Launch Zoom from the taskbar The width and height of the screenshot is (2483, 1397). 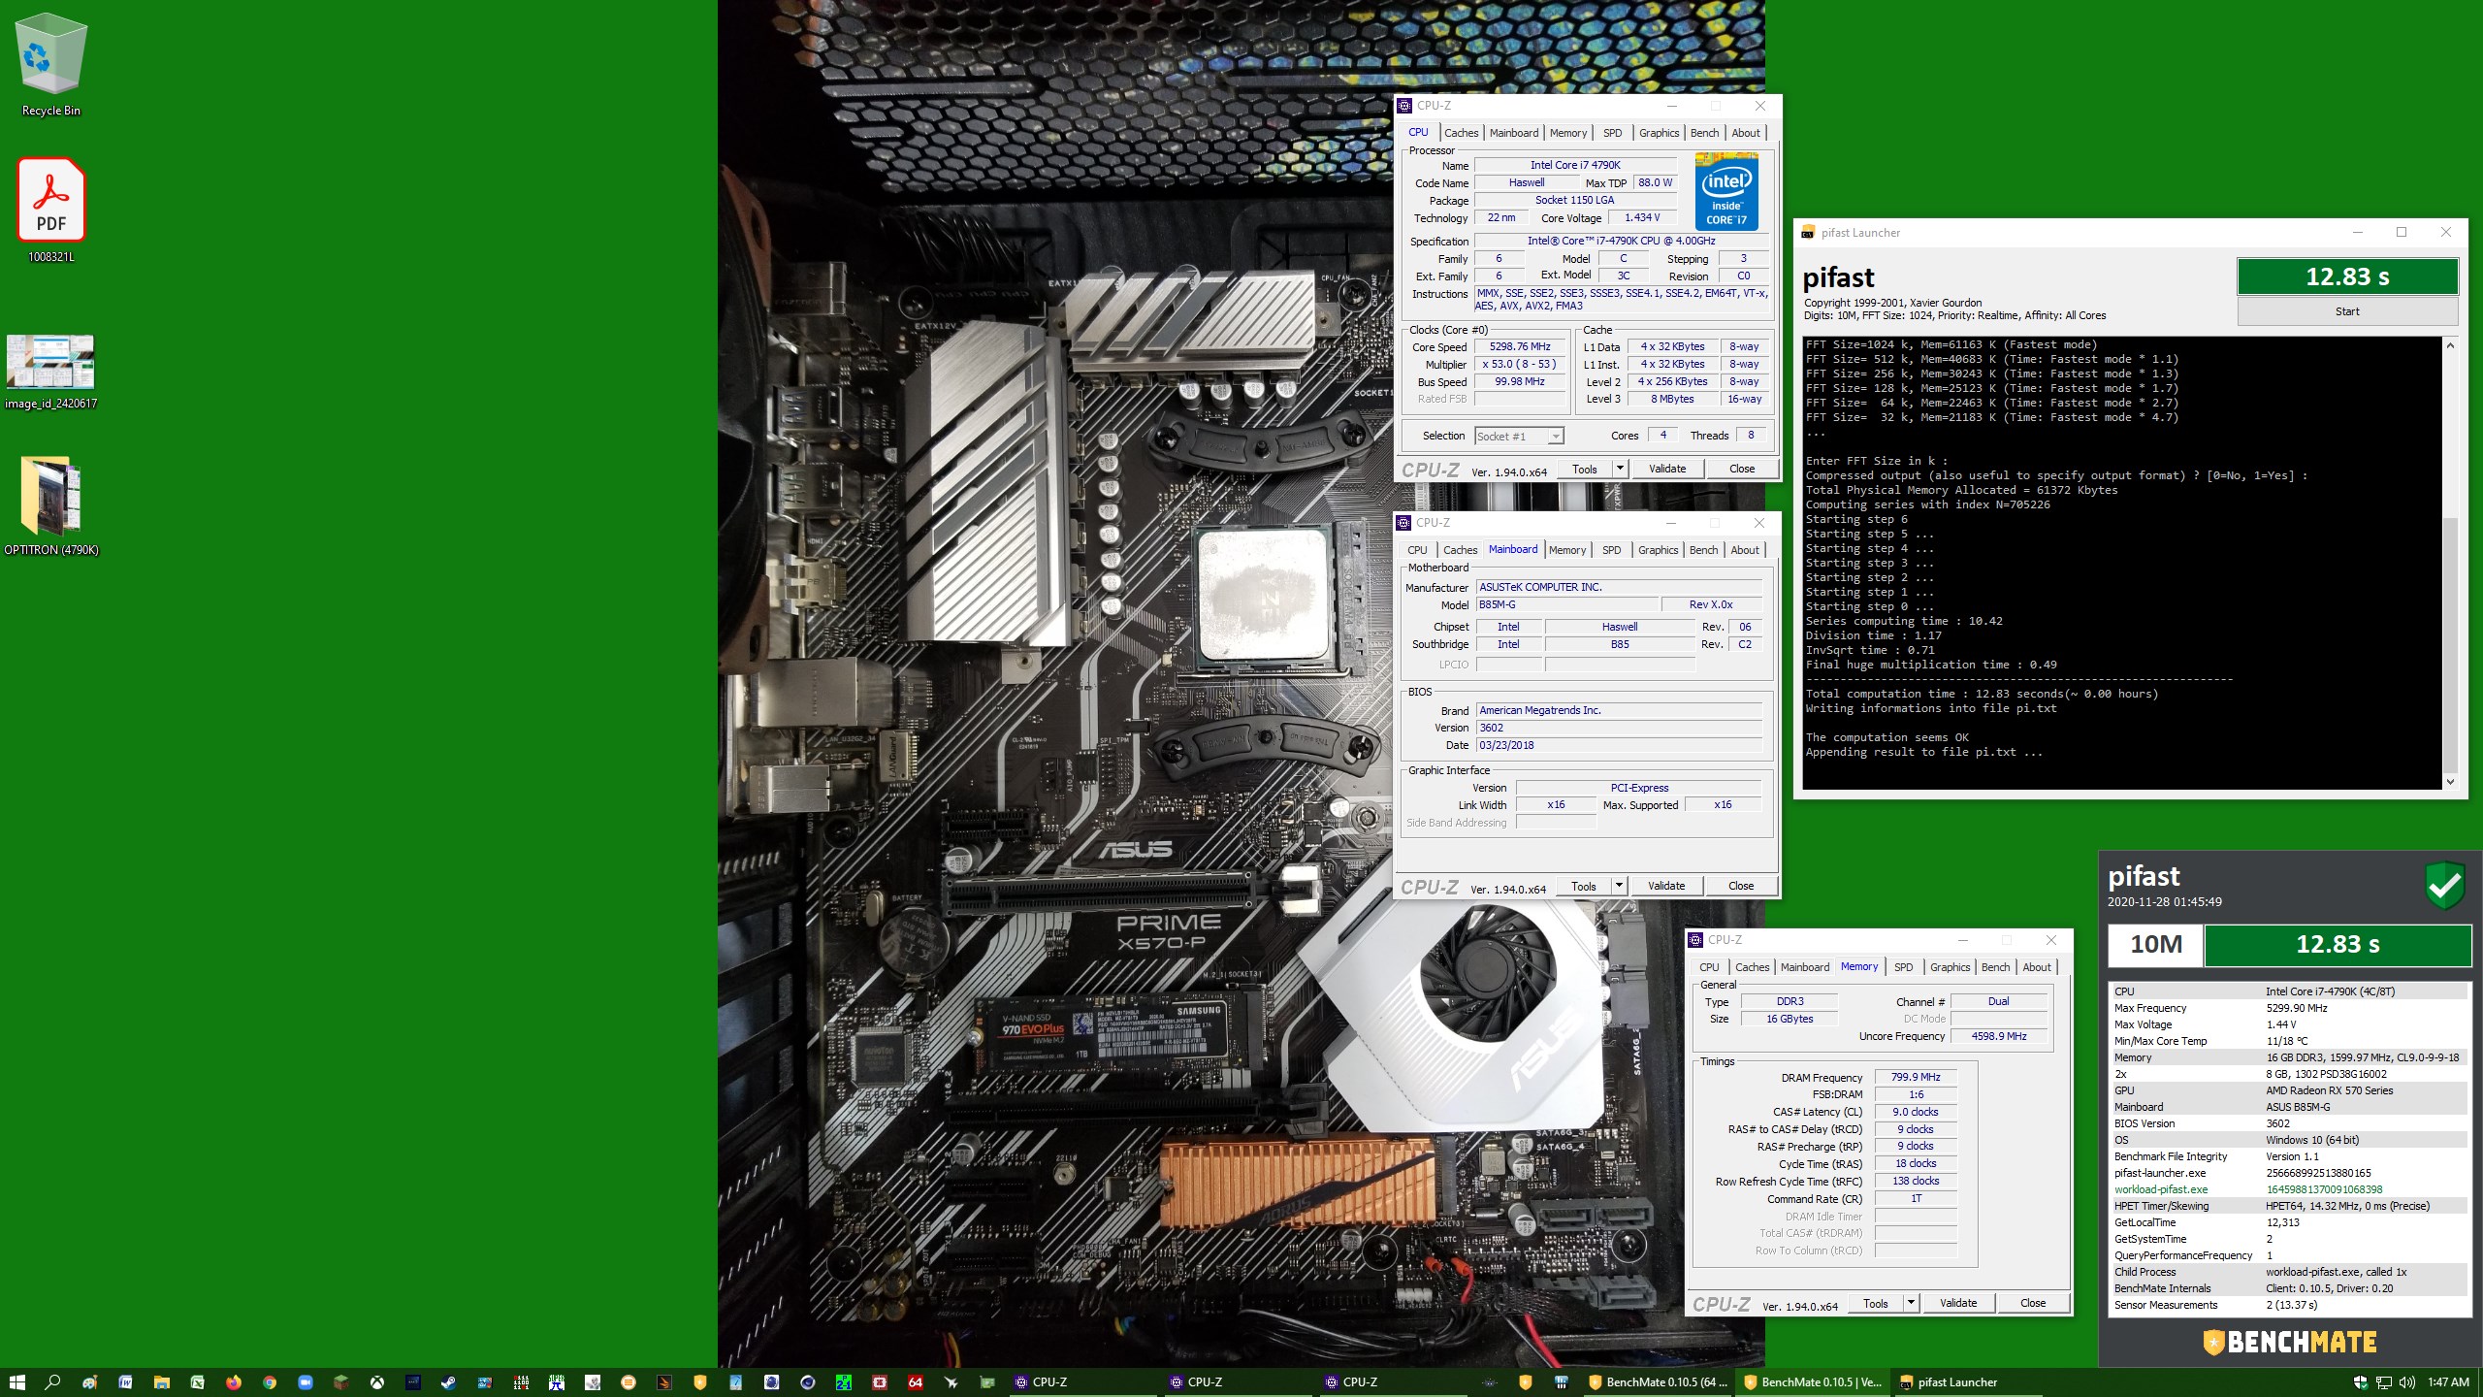[x=305, y=1381]
